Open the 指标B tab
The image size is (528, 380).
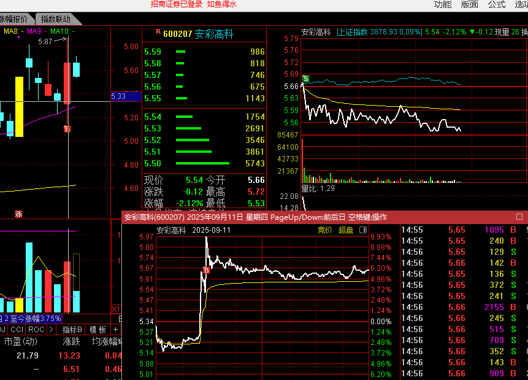click(72, 330)
